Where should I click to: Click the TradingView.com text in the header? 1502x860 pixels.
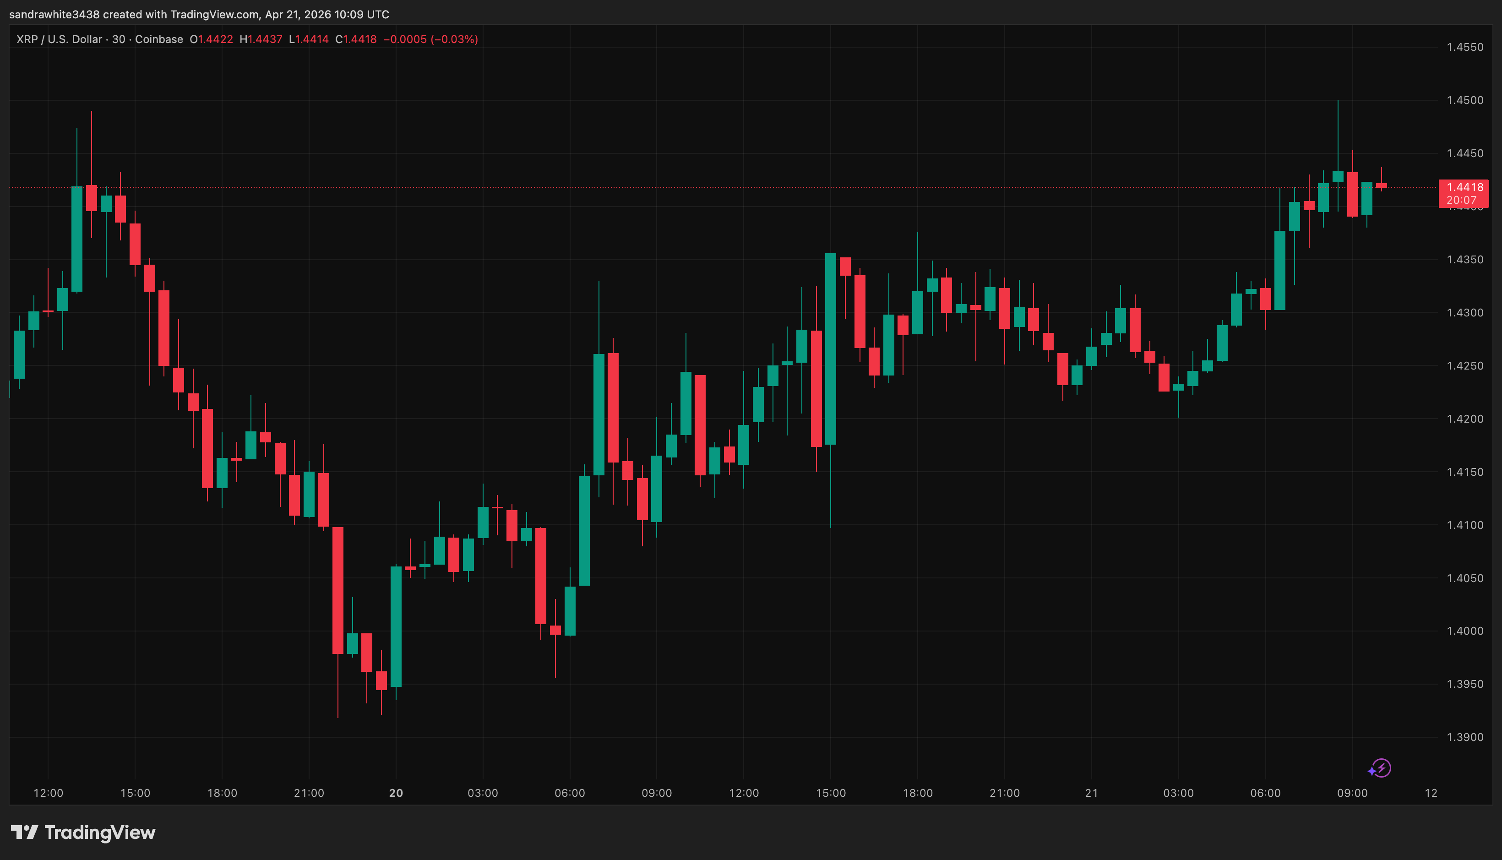(214, 14)
